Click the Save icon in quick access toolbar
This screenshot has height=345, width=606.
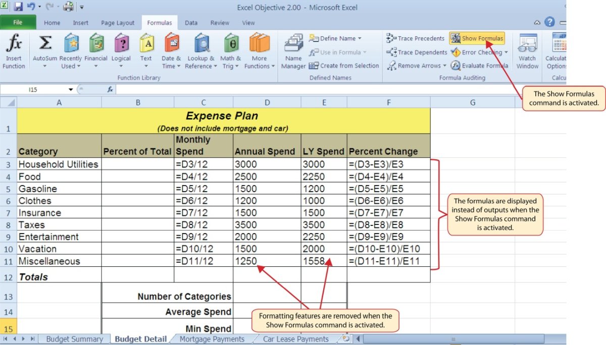click(18, 7)
